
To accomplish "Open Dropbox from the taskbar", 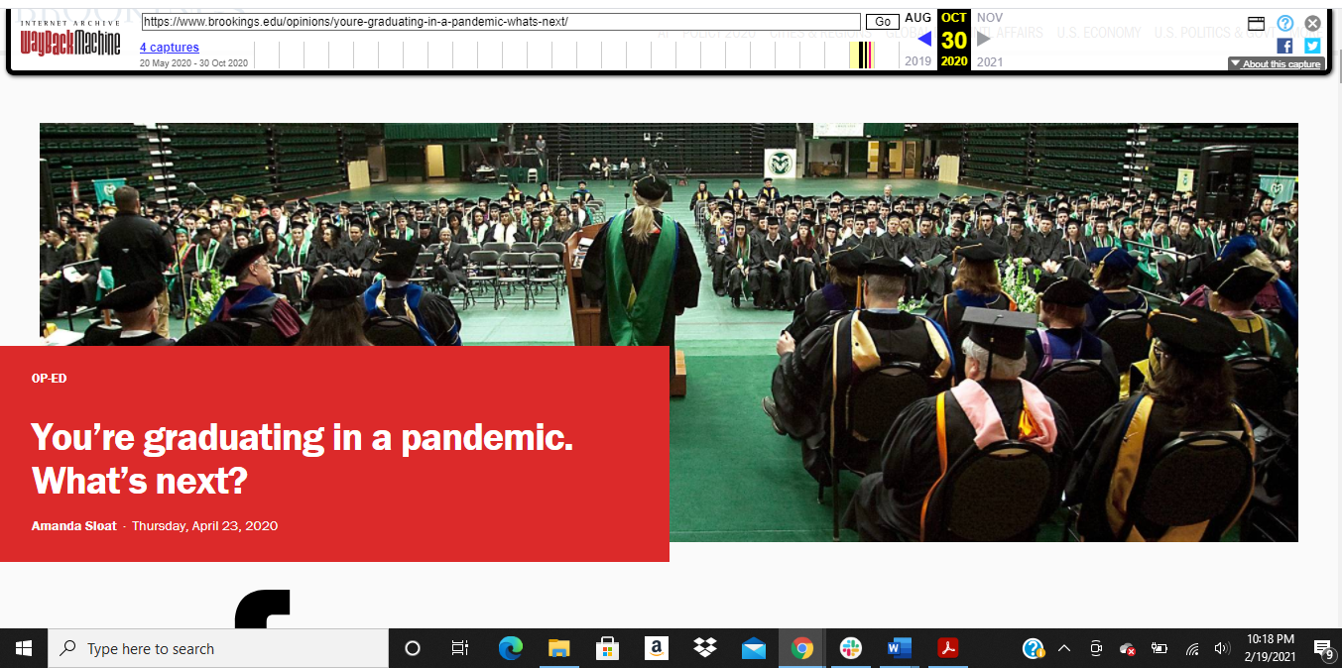I will pos(705,649).
